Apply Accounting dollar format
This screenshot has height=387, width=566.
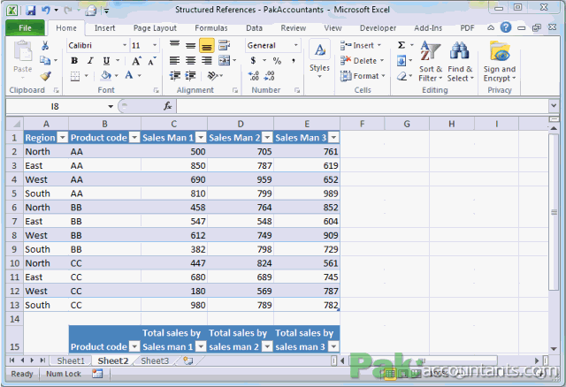tap(254, 61)
